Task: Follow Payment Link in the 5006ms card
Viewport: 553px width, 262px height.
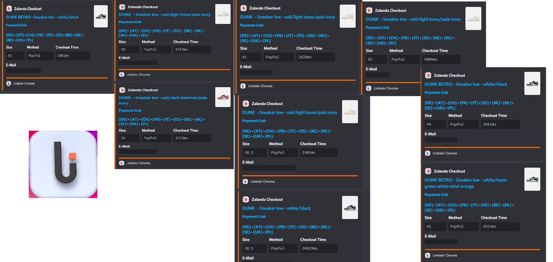Action: pos(377,28)
